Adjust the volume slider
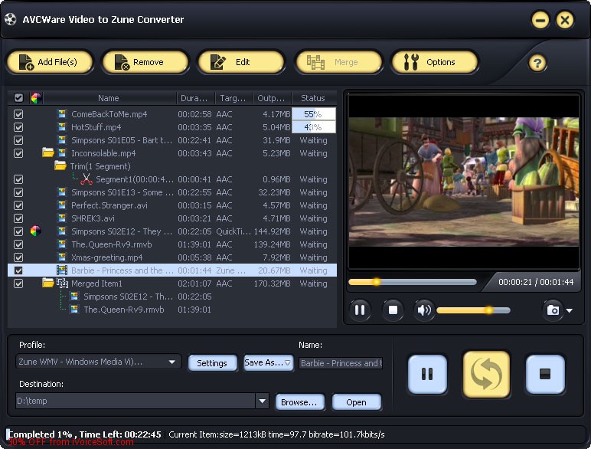This screenshot has height=449, width=591. point(473,310)
